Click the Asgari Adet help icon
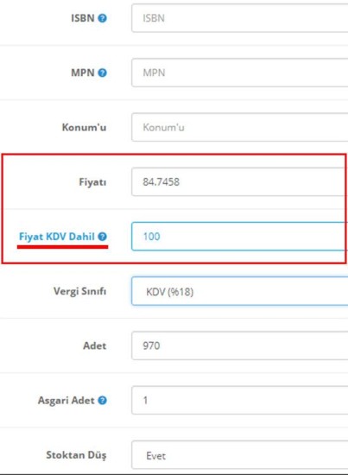 103,400
